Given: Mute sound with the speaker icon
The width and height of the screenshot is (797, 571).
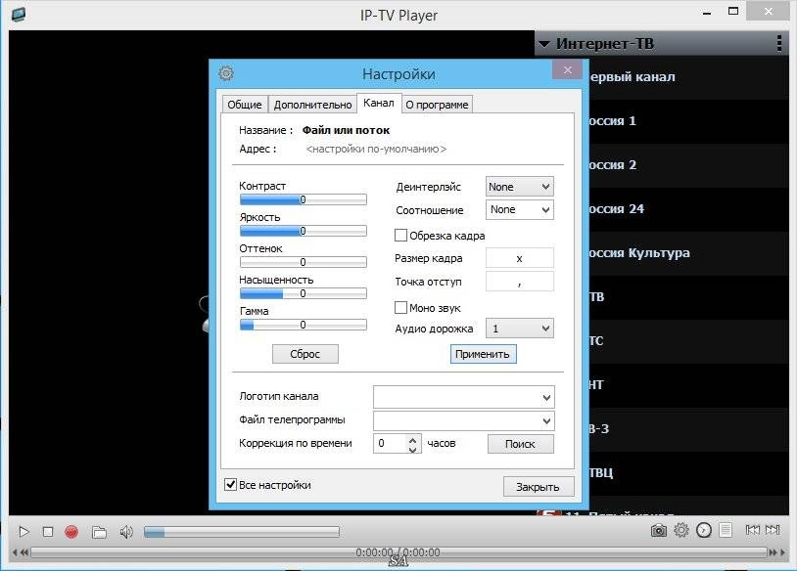Looking at the screenshot, I should [x=126, y=532].
